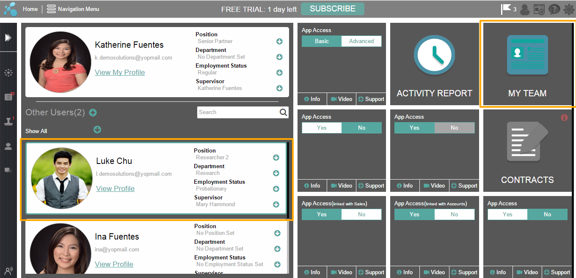Open Katherine Fuentes' Employment Status dropdown
The image size is (576, 278).
pyautogui.click(x=279, y=73)
